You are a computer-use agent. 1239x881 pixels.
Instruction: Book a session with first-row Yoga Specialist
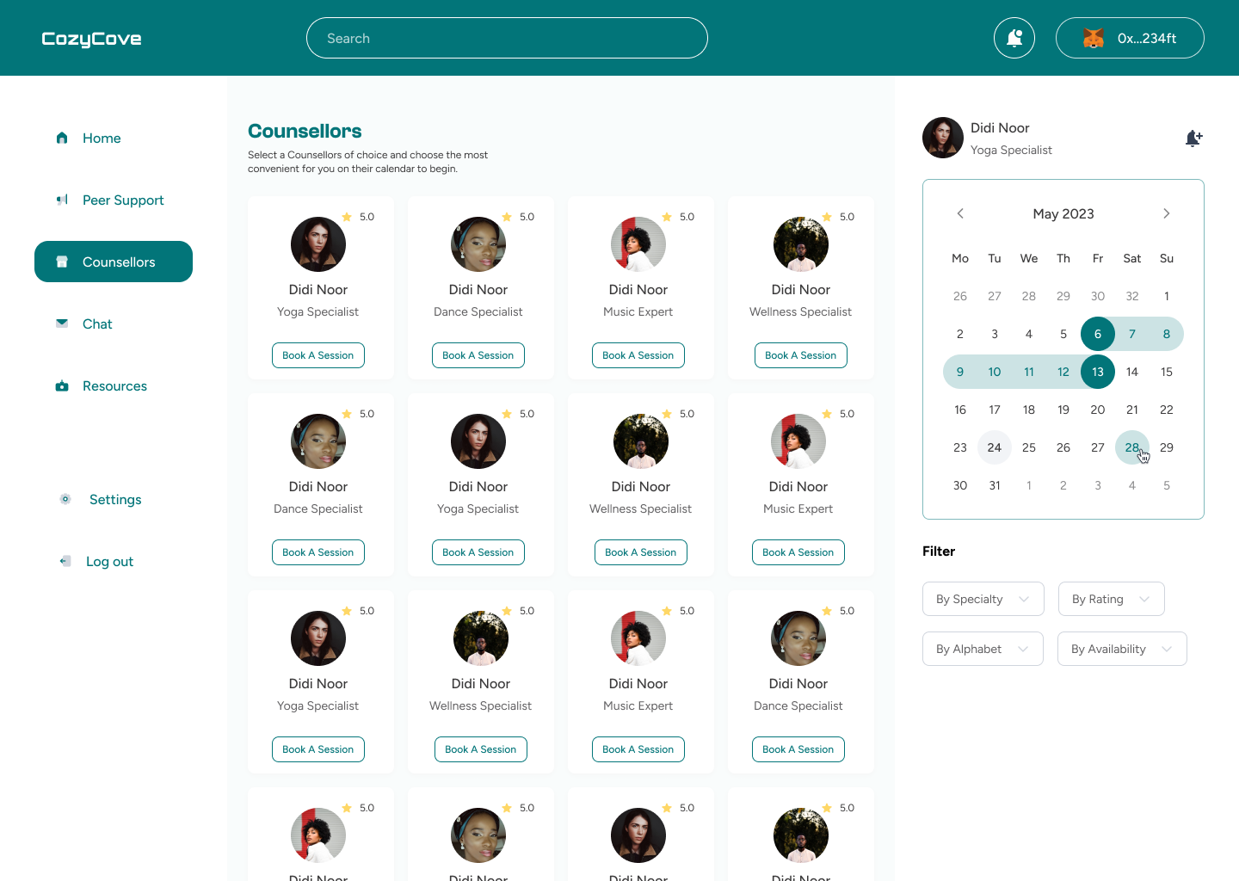click(318, 355)
